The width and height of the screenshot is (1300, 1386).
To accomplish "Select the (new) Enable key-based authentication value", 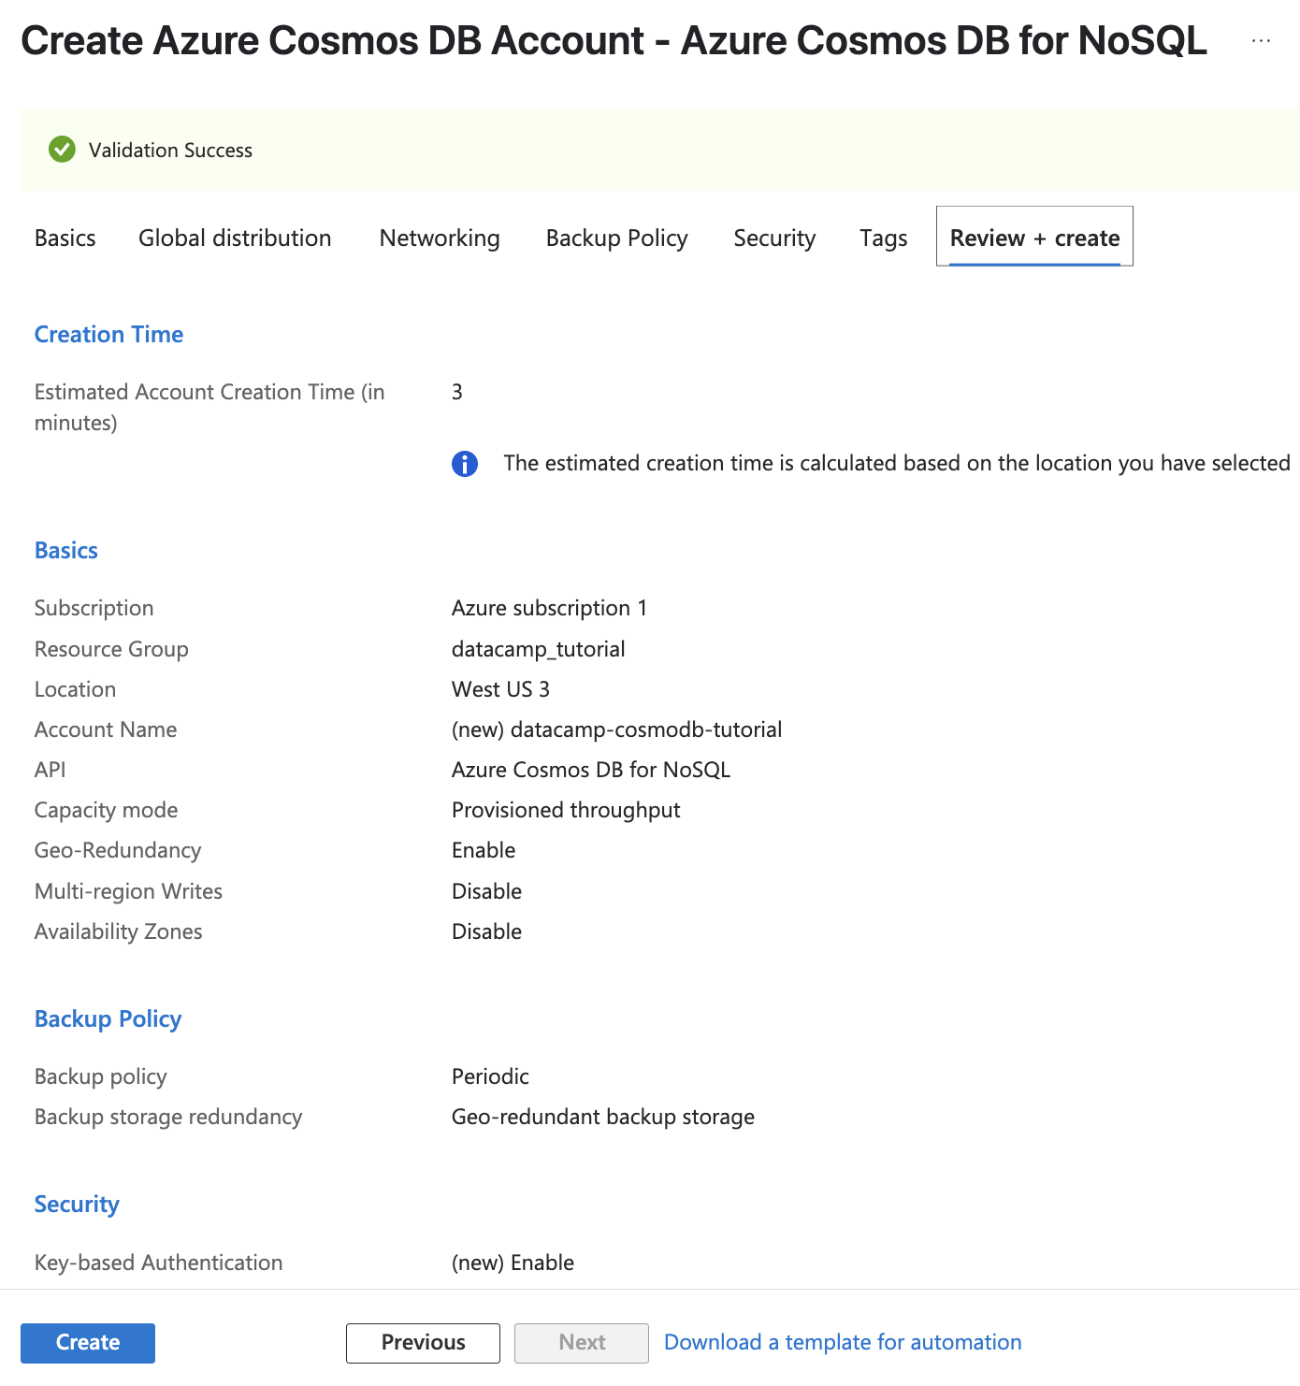I will [x=513, y=1263].
